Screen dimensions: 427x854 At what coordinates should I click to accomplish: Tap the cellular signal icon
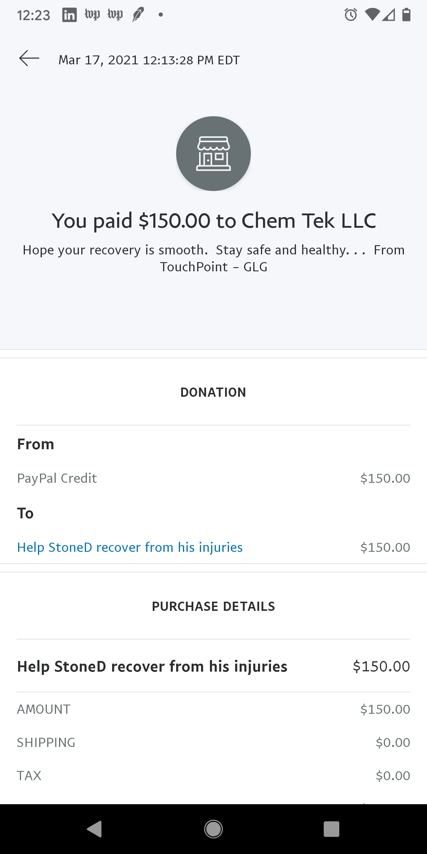(x=388, y=15)
